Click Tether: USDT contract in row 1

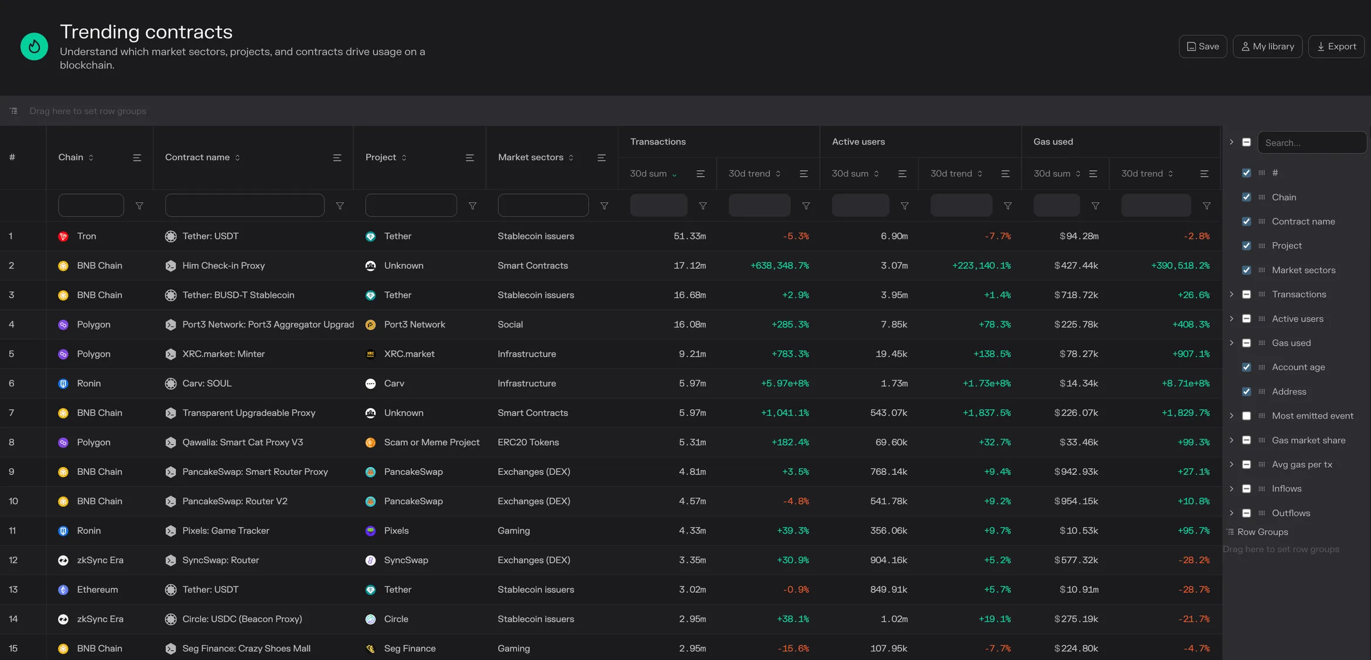point(210,236)
